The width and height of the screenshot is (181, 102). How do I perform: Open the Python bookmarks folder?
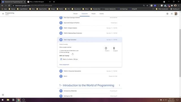(x=60, y=9)
